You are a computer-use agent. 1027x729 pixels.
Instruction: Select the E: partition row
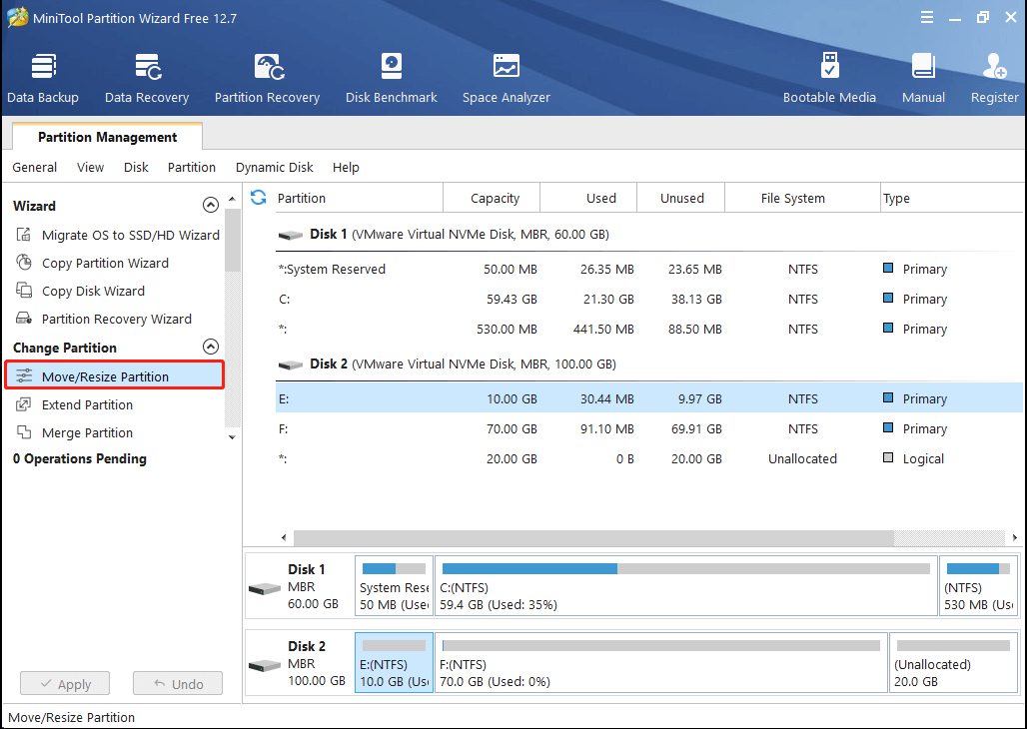pos(649,398)
